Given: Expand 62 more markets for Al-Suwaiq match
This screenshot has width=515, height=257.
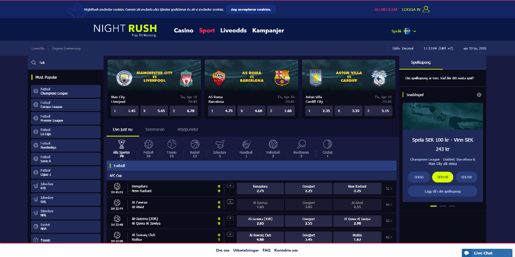Looking at the screenshot, I should point(389,237).
